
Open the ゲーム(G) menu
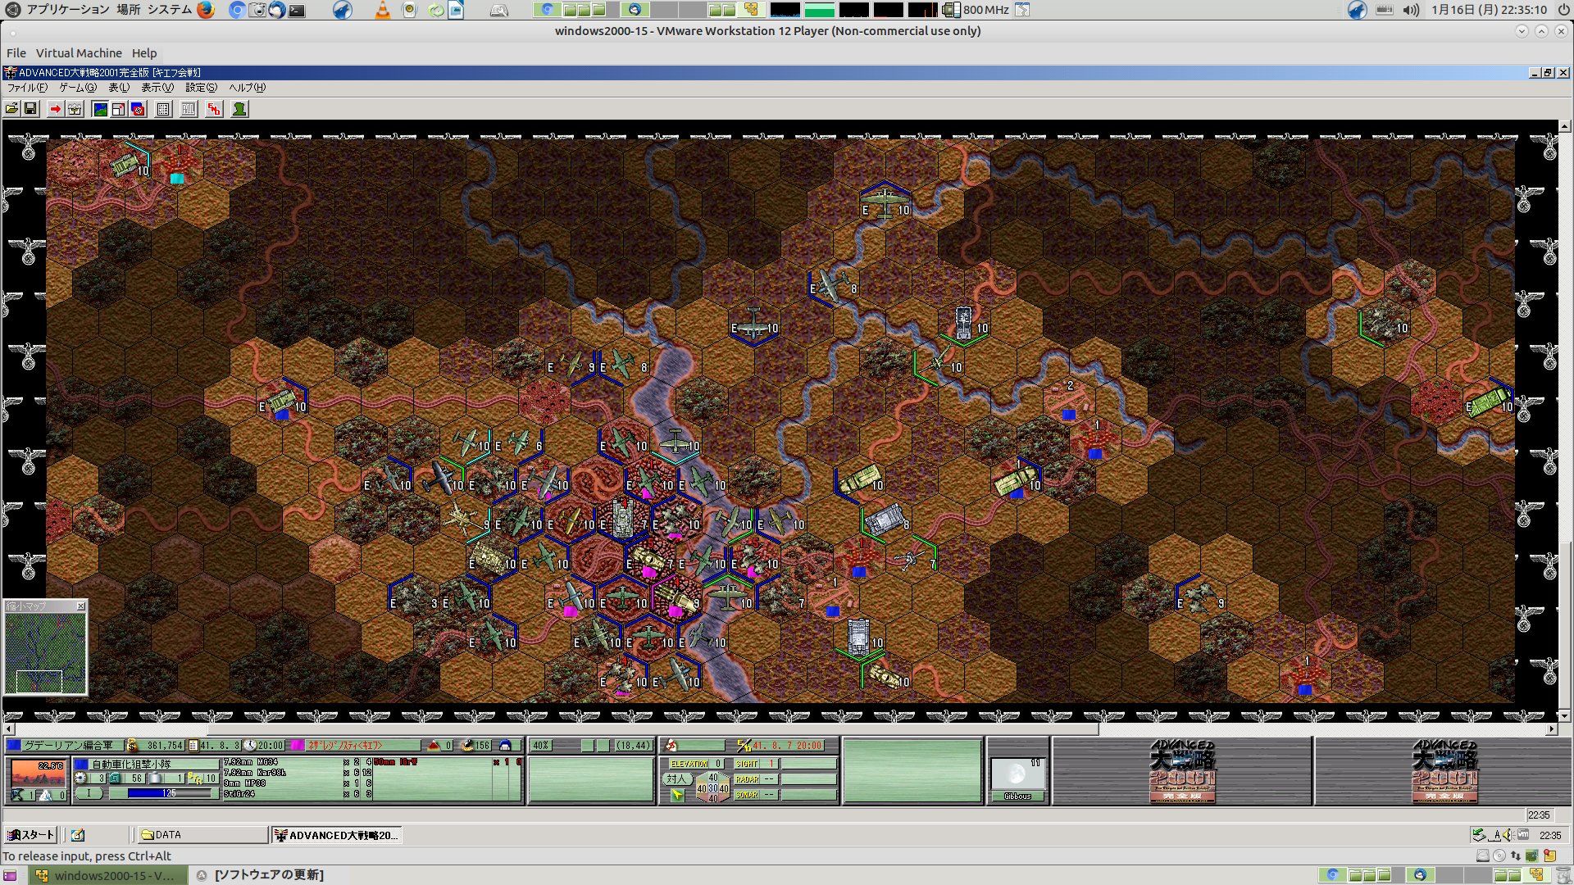pyautogui.click(x=78, y=88)
